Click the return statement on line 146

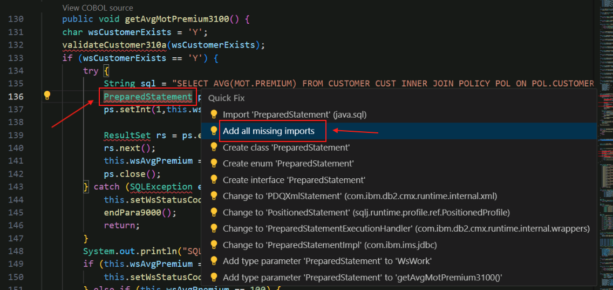coord(121,226)
